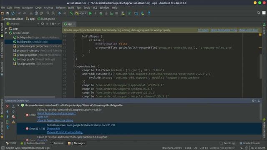
Task: Open the Navigate menu
Action: click(x=28, y=7)
